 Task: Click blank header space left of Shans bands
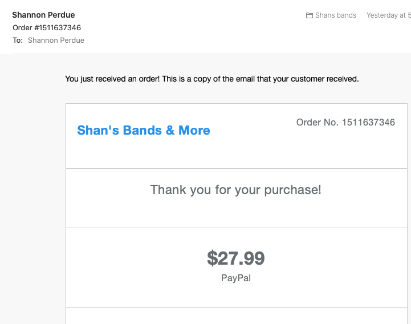(200, 23)
